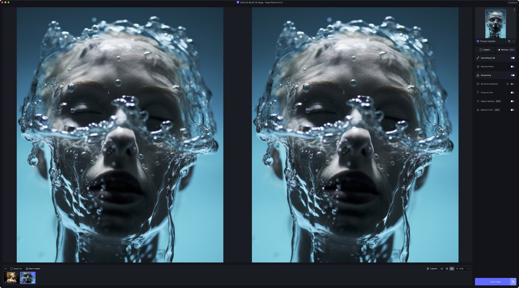The height and width of the screenshot is (288, 519).
Task: Click the original image on the left
Action: 120,135
